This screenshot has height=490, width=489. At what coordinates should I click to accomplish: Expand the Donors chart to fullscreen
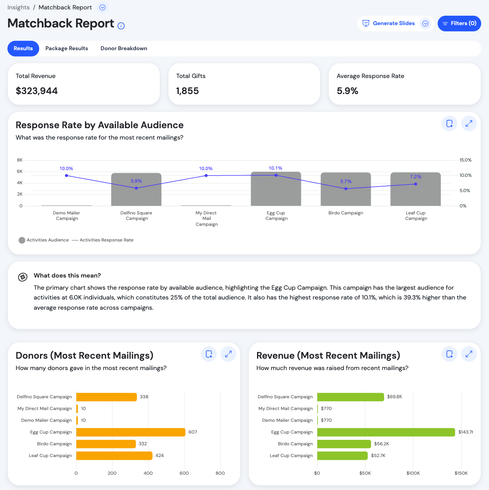(228, 354)
